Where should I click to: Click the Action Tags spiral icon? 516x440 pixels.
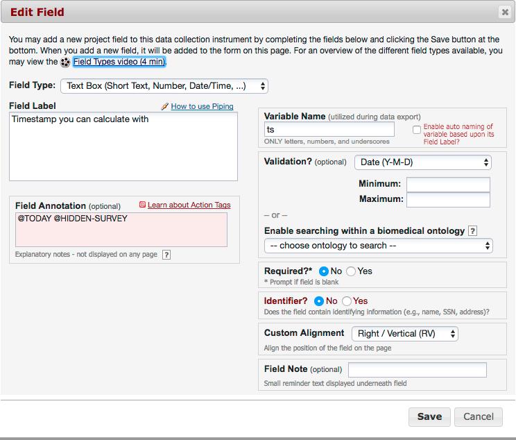click(x=142, y=205)
